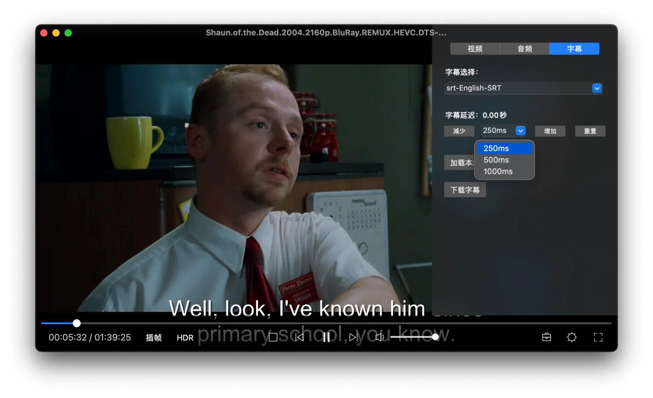Image resolution: width=653 pixels, height=398 pixels.
Task: Click the 减少 button to decrease delay
Action: coord(459,131)
